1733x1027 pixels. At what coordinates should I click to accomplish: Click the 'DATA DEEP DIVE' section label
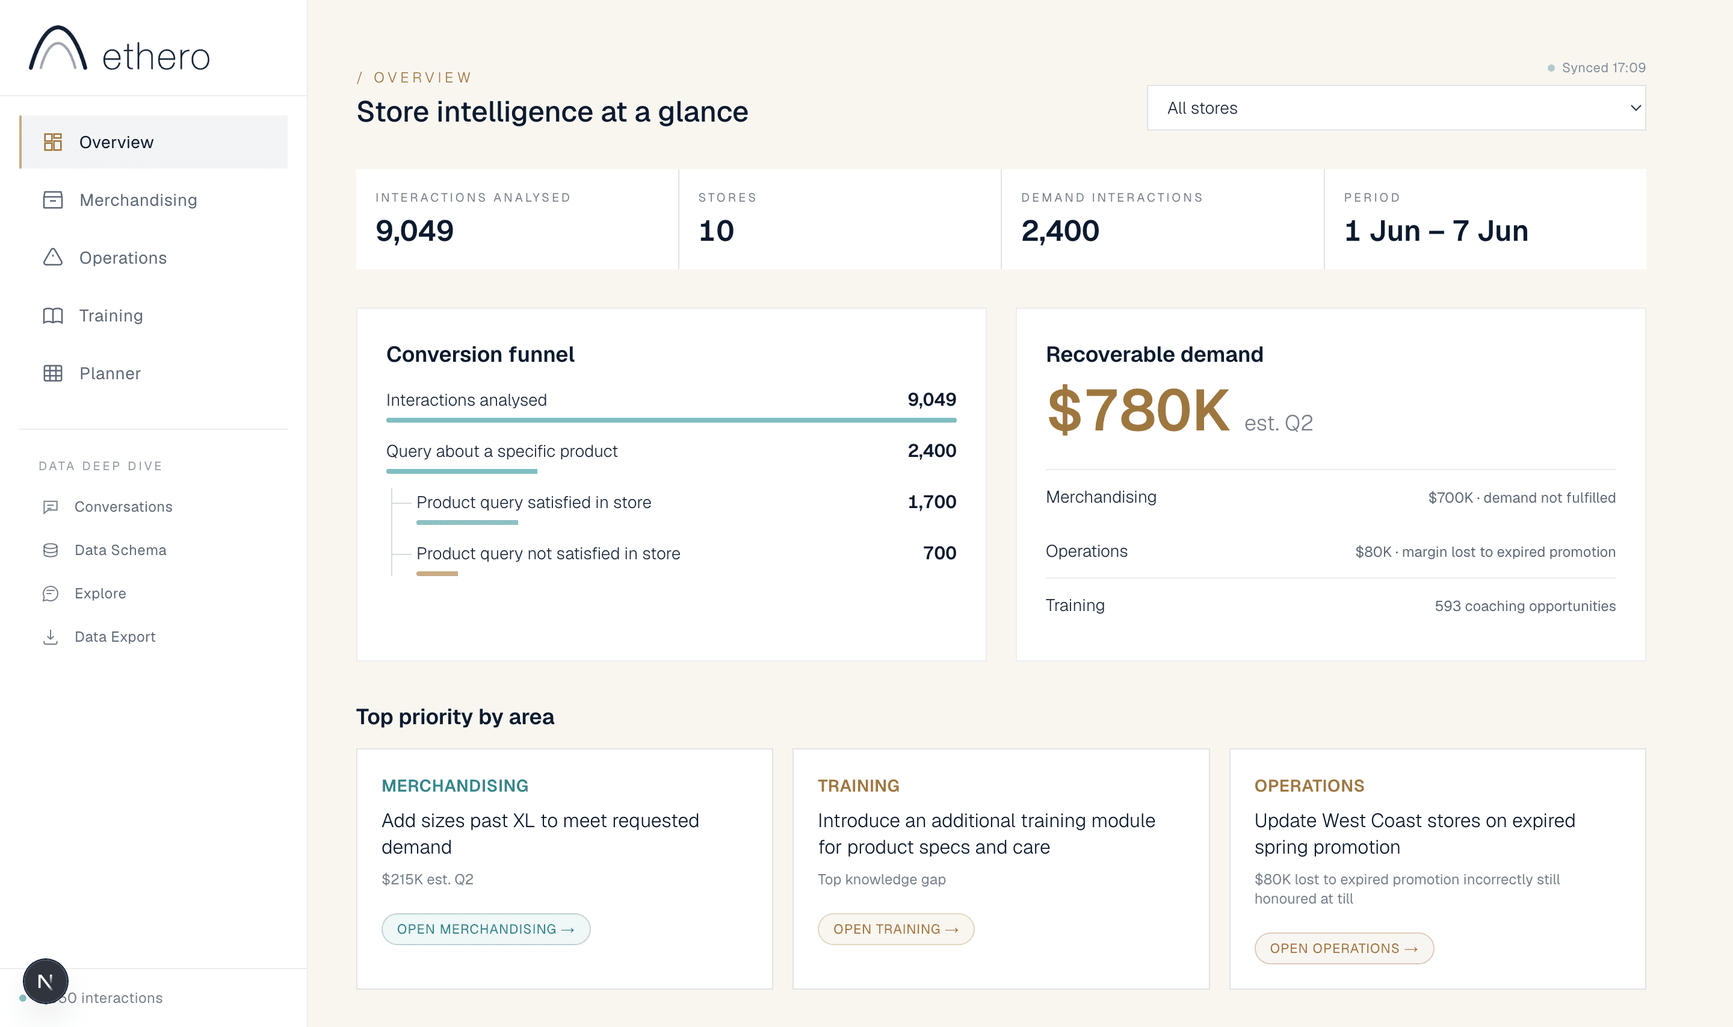[100, 467]
